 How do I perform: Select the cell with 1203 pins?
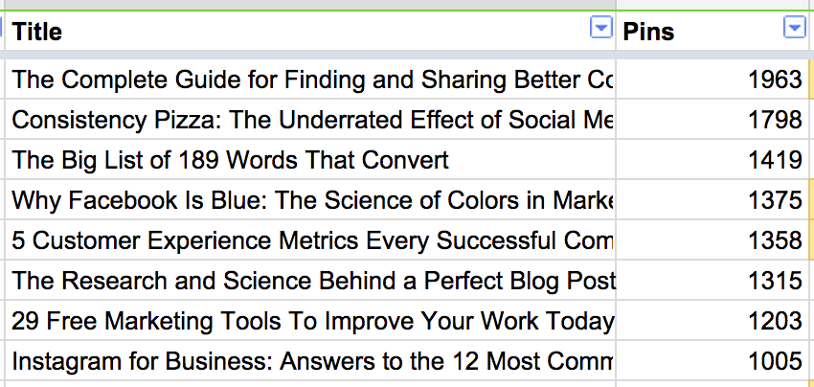(712, 320)
